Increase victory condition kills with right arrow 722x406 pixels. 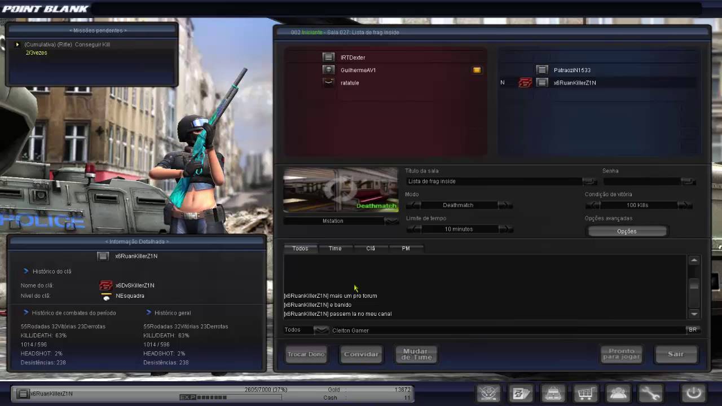[686, 205]
